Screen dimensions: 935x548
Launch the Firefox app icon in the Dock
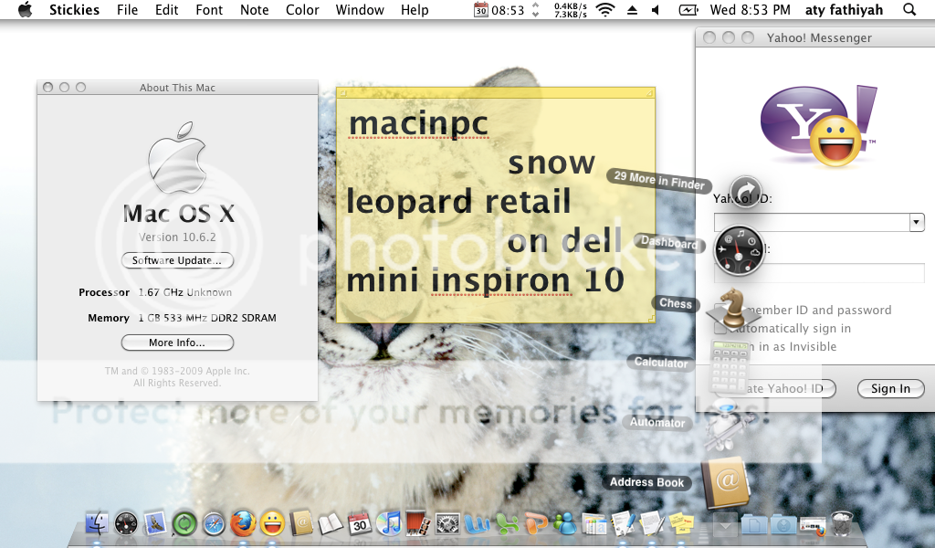[243, 523]
